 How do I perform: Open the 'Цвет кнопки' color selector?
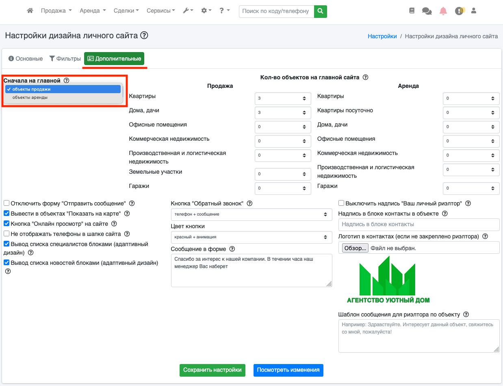click(251, 237)
